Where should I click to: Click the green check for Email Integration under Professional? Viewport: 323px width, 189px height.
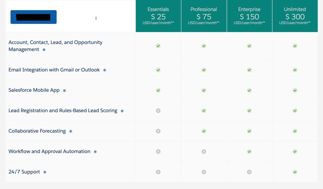[x=203, y=70]
